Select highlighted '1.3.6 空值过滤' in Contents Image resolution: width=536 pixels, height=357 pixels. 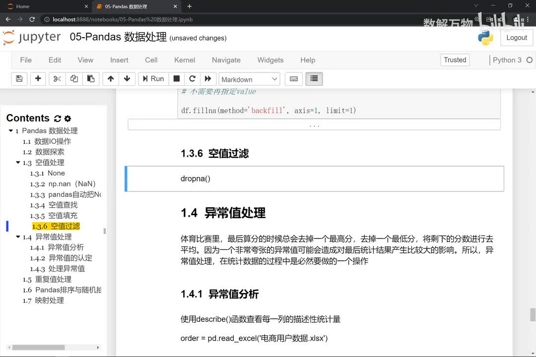(x=56, y=226)
